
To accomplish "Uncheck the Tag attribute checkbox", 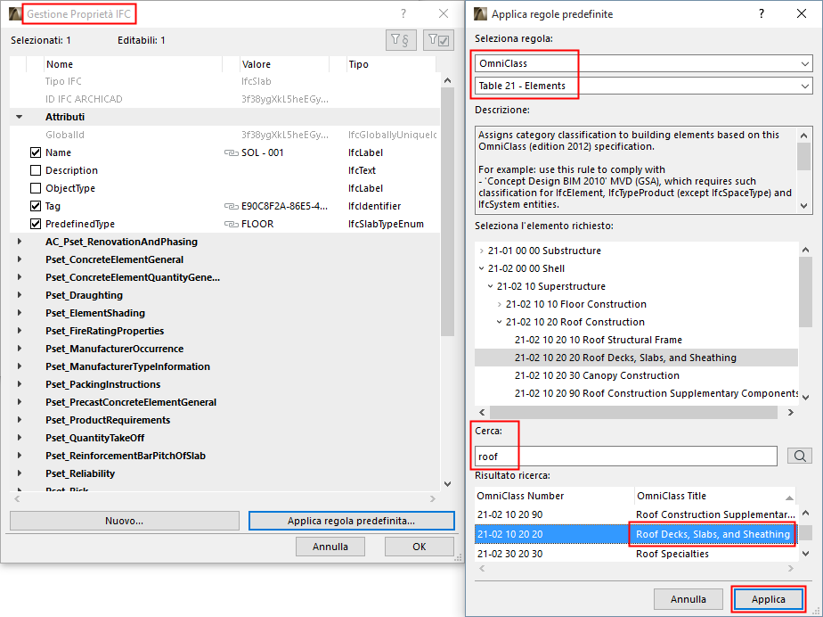I will (36, 206).
